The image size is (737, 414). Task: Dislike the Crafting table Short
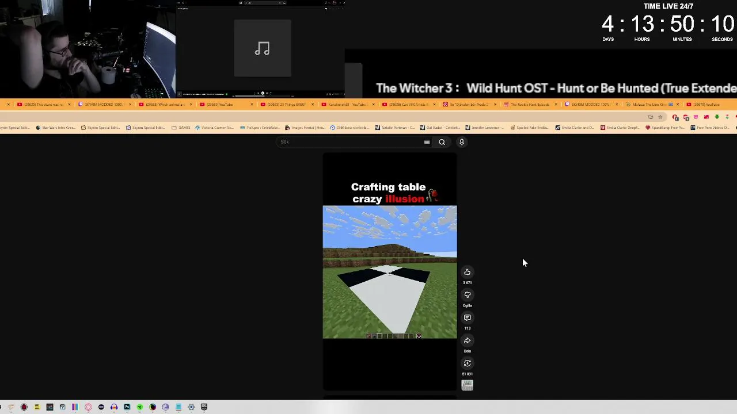click(467, 295)
